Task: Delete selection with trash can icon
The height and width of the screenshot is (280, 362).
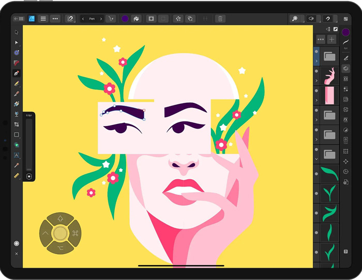Action: point(220,19)
